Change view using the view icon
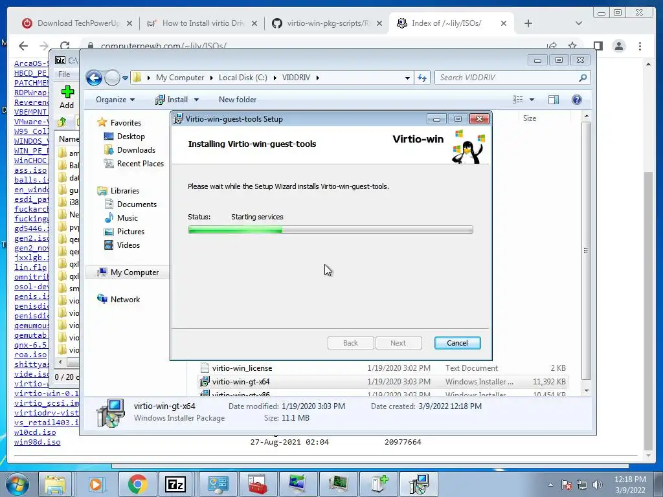This screenshot has width=663, height=497. 517,100
